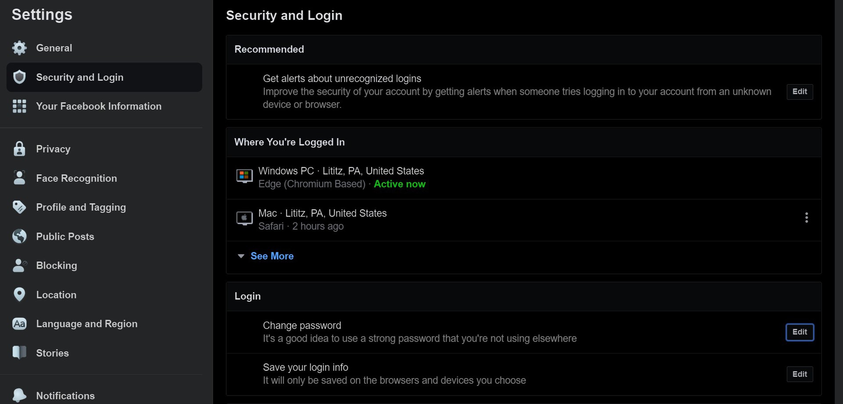843x404 pixels.
Task: Click the Privacy lock icon
Action: click(x=19, y=149)
